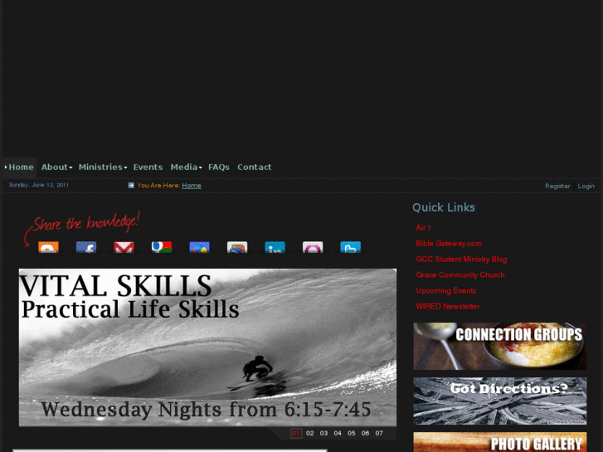Viewport: 603px width, 452px height.
Task: Follow the Home breadcrumb link
Action: click(192, 186)
